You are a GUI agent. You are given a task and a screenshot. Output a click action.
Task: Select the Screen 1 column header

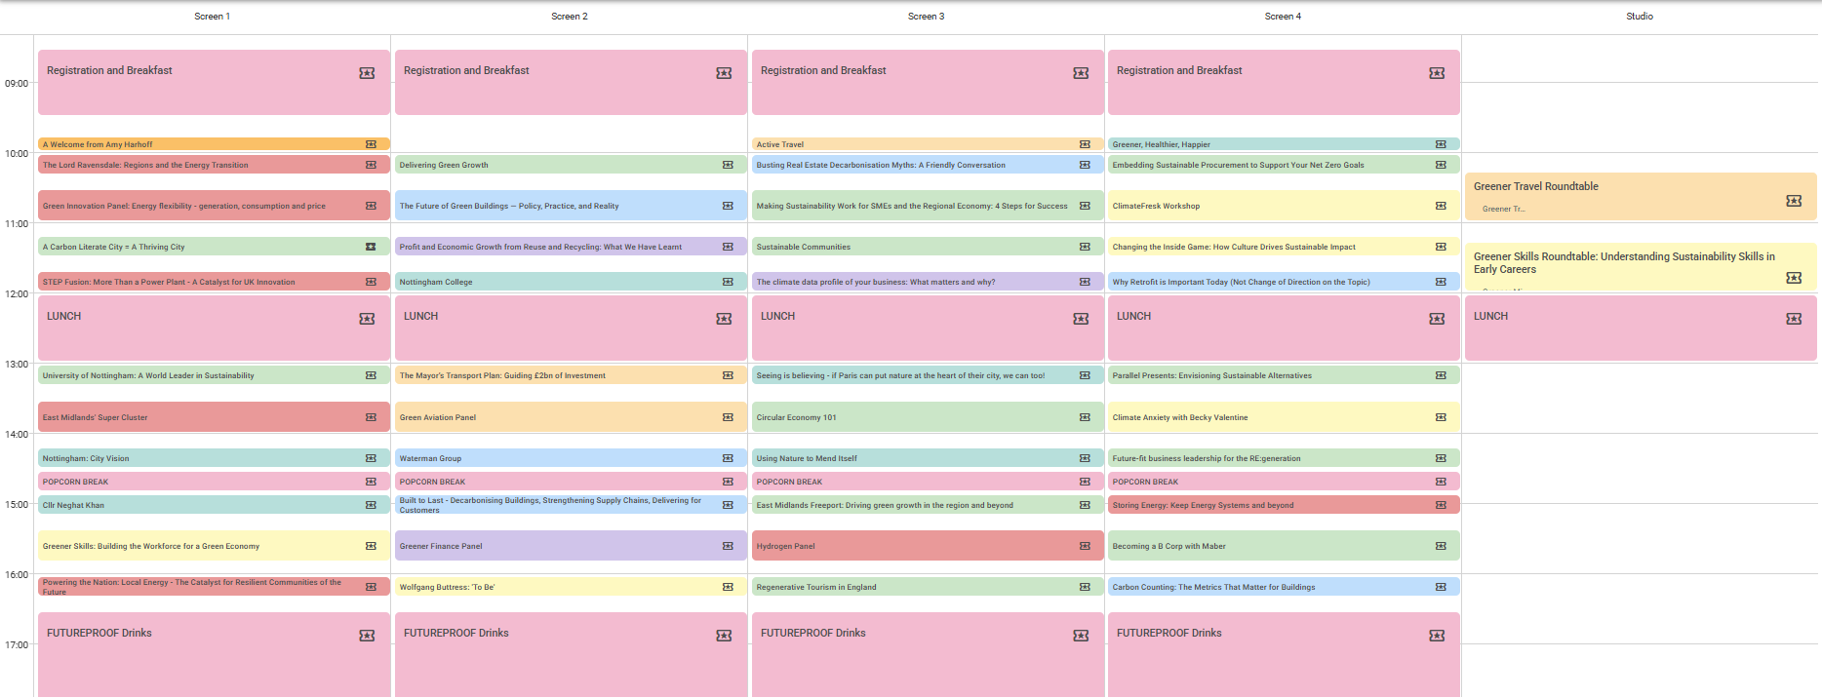[212, 17]
